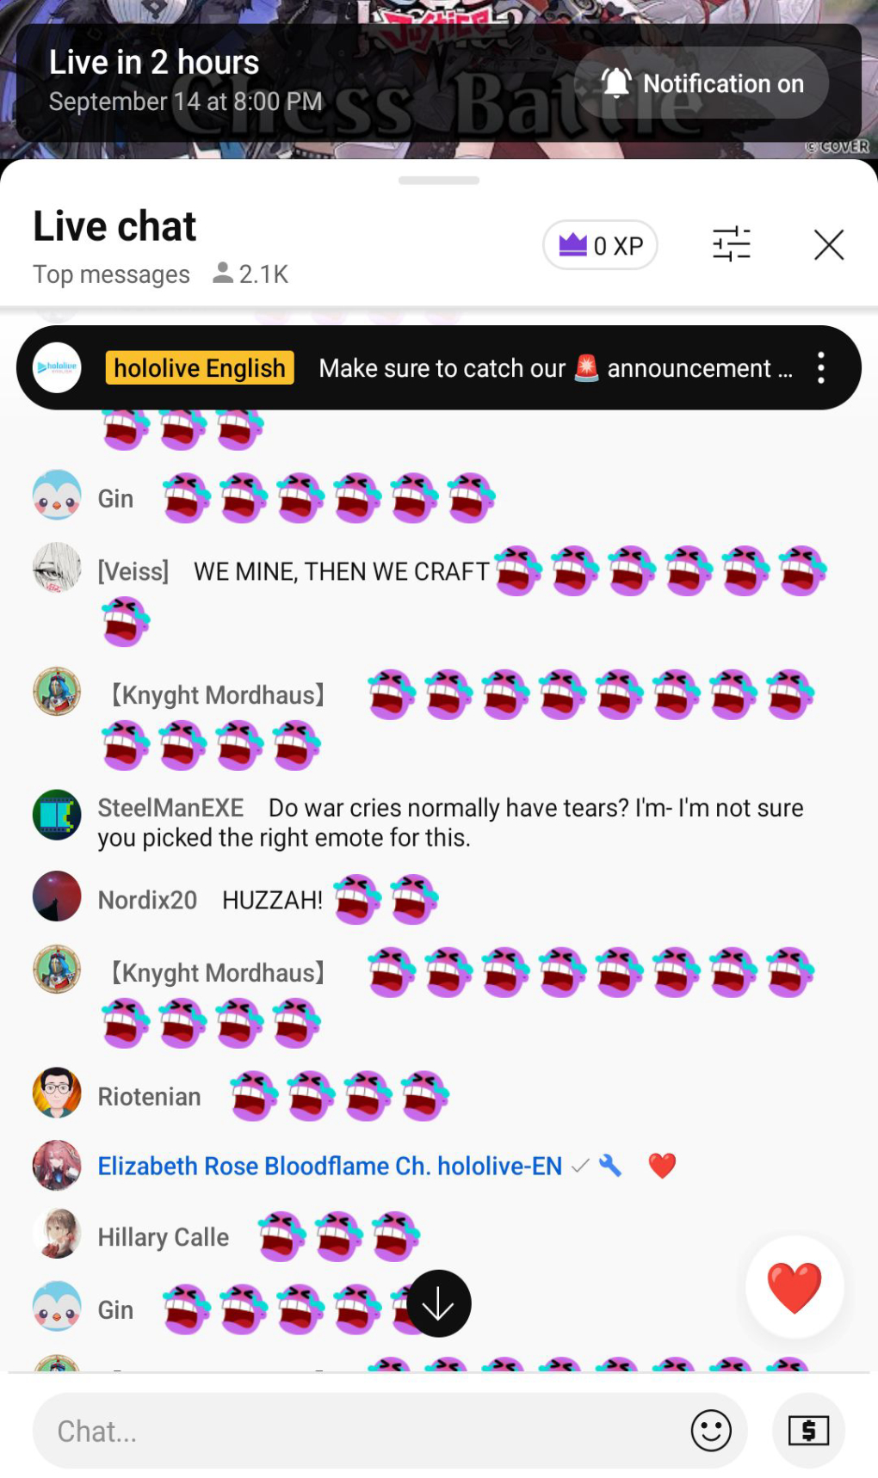Viewport: 878px width, 1478px height.
Task: Open three-dot menu on pinned hololive message
Action: (x=821, y=368)
